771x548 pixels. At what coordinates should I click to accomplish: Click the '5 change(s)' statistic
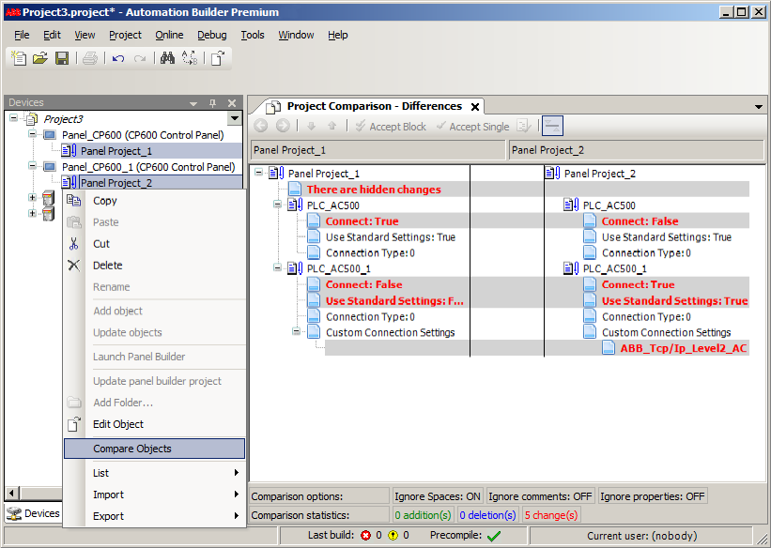pos(550,515)
